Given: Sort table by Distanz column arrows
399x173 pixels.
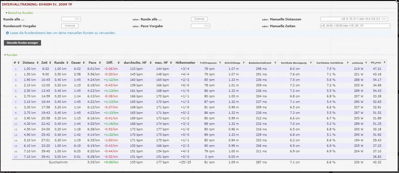Looking at the screenshot, I should [x=37, y=63].
